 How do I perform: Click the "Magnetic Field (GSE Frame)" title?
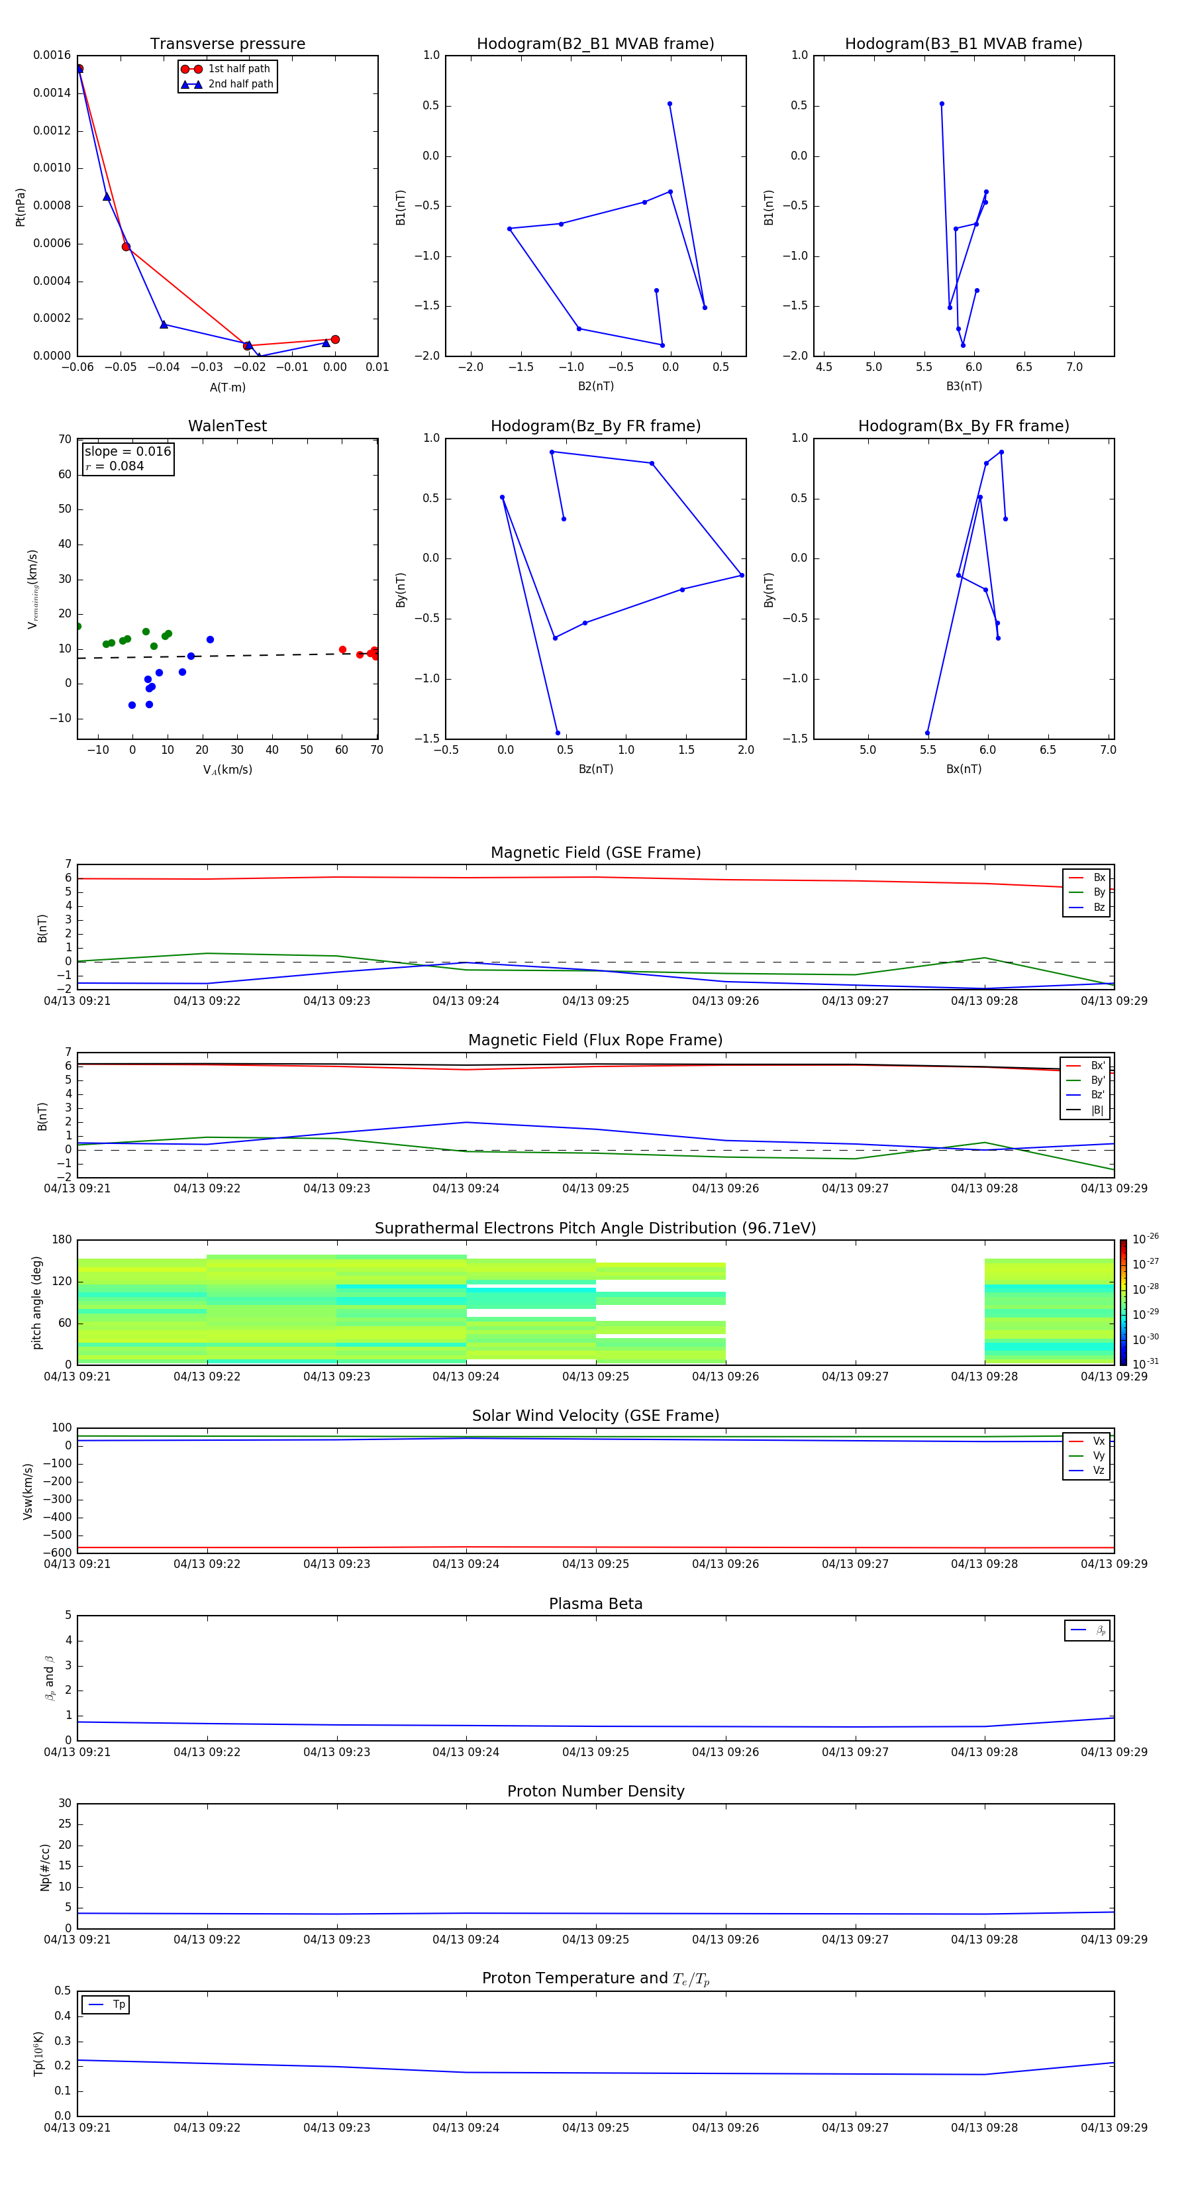click(595, 853)
